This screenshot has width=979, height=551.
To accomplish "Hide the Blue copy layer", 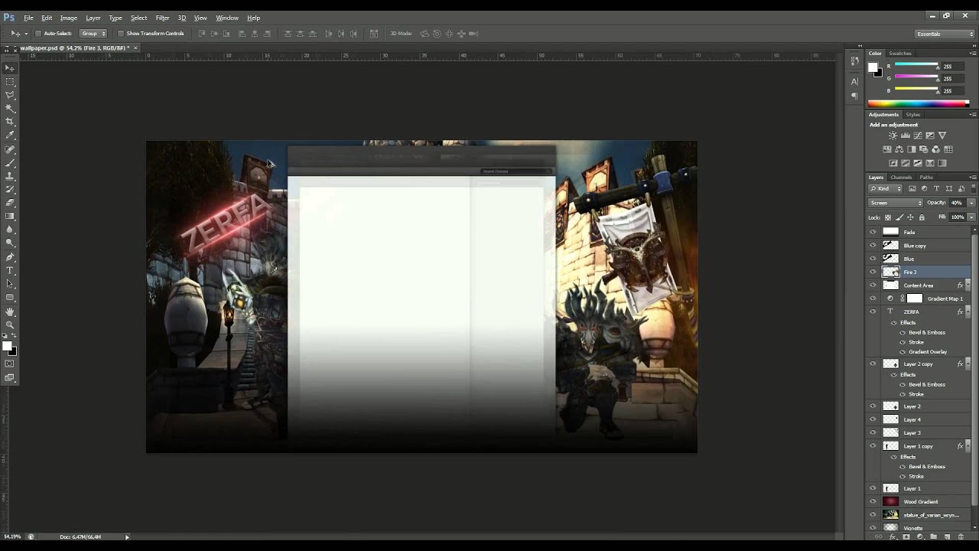I will click(x=873, y=246).
